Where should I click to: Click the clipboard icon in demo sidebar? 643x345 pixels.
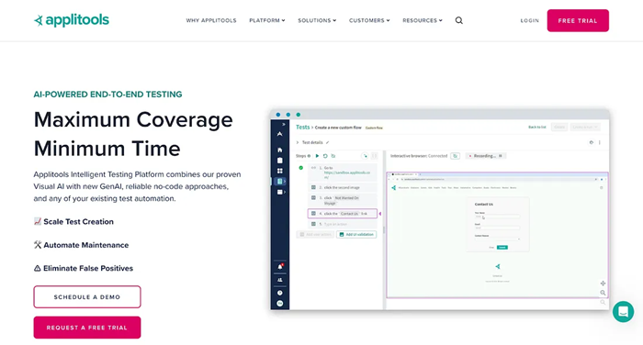pyautogui.click(x=279, y=161)
